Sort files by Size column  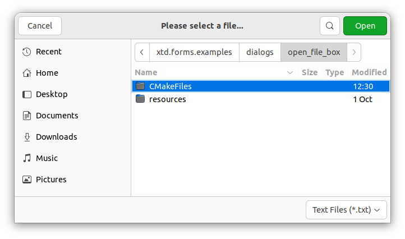click(x=309, y=72)
